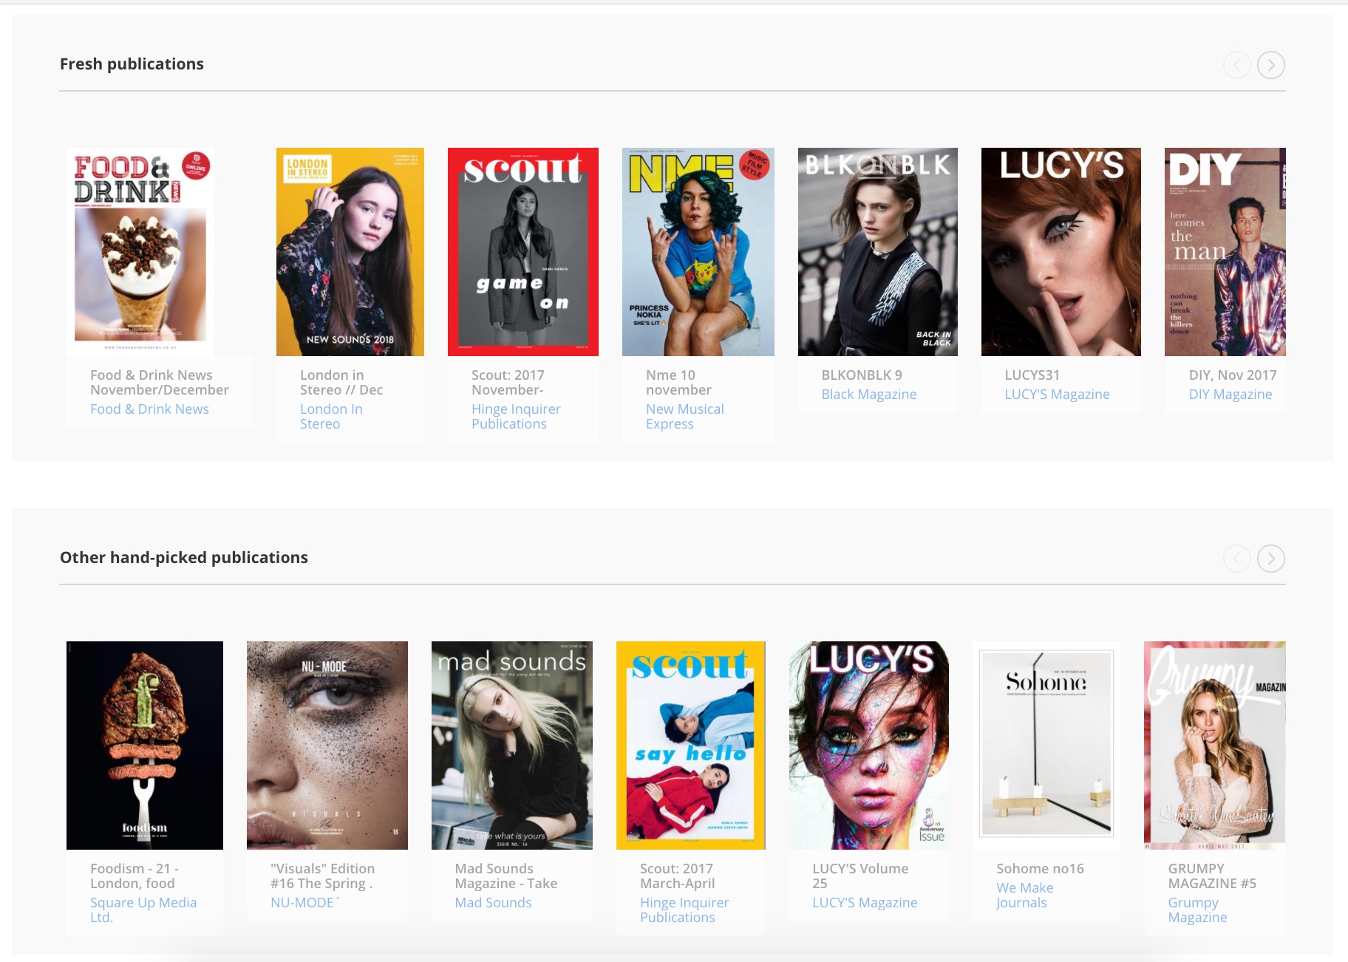Open the red Scout 'game on' cover
Screen dimensions: 1348x962
pos(522,251)
